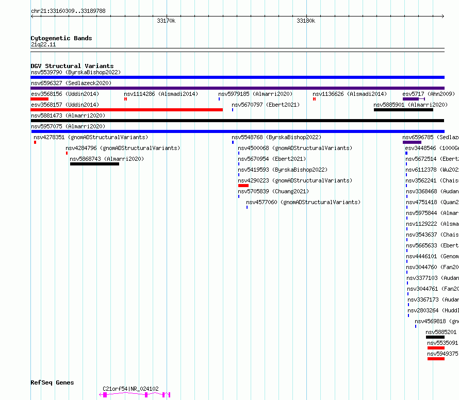
Task: Select the 21q22.11 band label
Action: pos(43,44)
